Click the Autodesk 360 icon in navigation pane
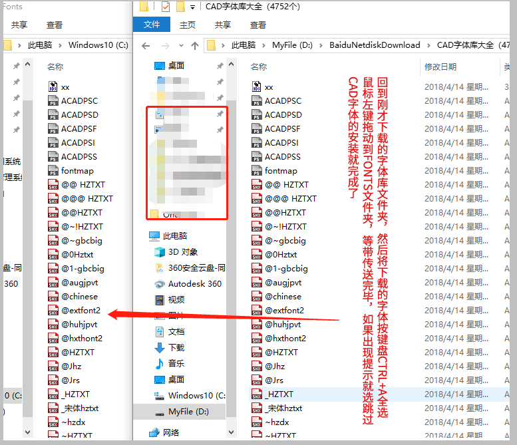The image size is (517, 445). pyautogui.click(x=160, y=284)
